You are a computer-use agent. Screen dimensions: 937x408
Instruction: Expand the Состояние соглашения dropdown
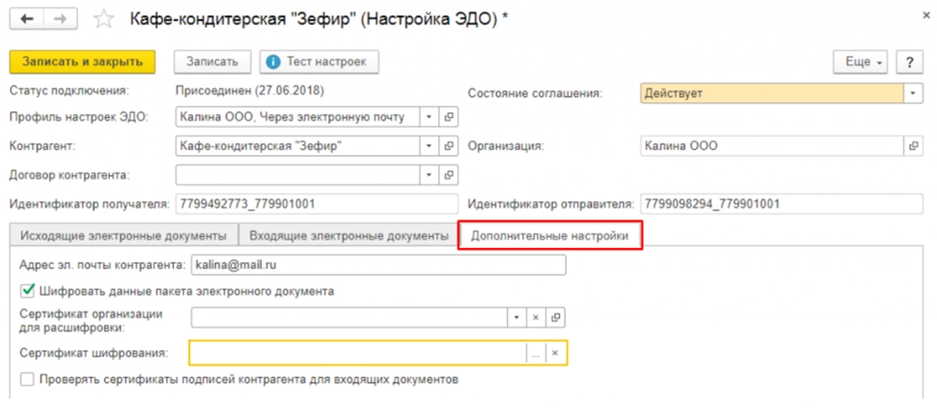913,93
